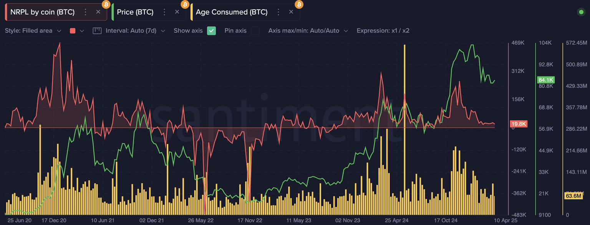Enable the Pin axis checkbox

point(255,31)
